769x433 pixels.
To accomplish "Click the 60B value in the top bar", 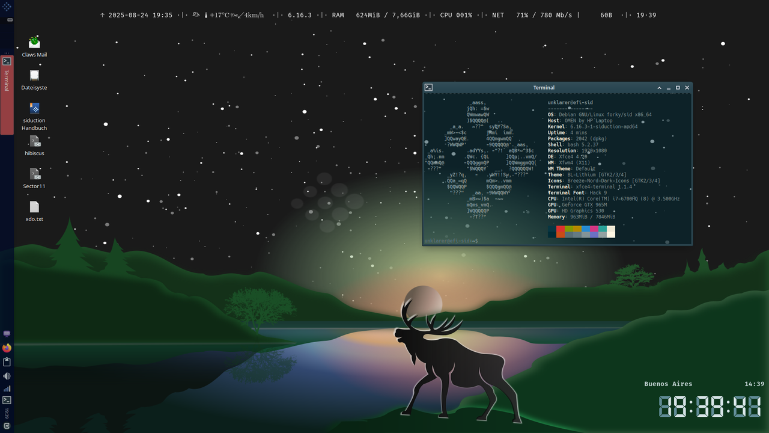I will (x=606, y=15).
